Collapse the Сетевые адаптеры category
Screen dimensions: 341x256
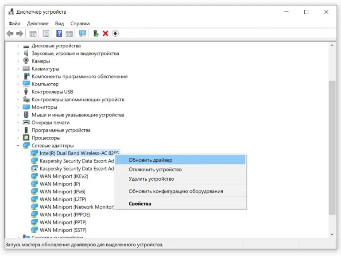[18, 146]
